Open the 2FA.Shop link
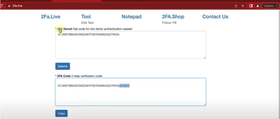 173,17
